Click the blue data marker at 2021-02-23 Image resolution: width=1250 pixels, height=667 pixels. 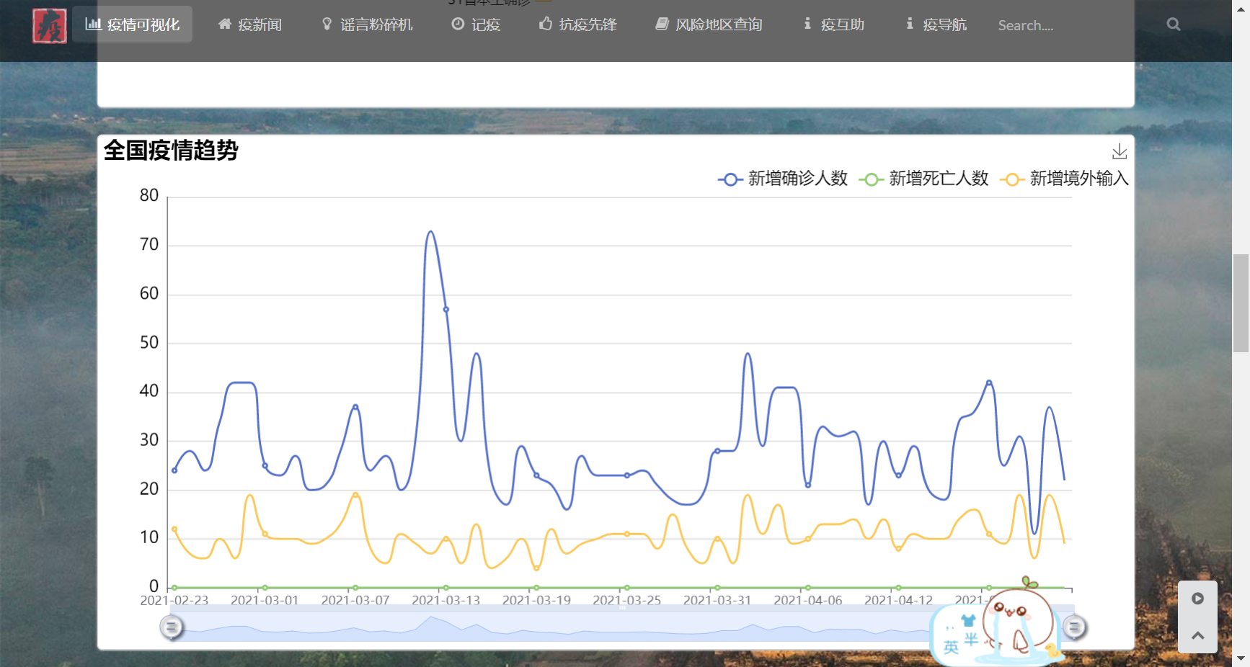pos(174,470)
